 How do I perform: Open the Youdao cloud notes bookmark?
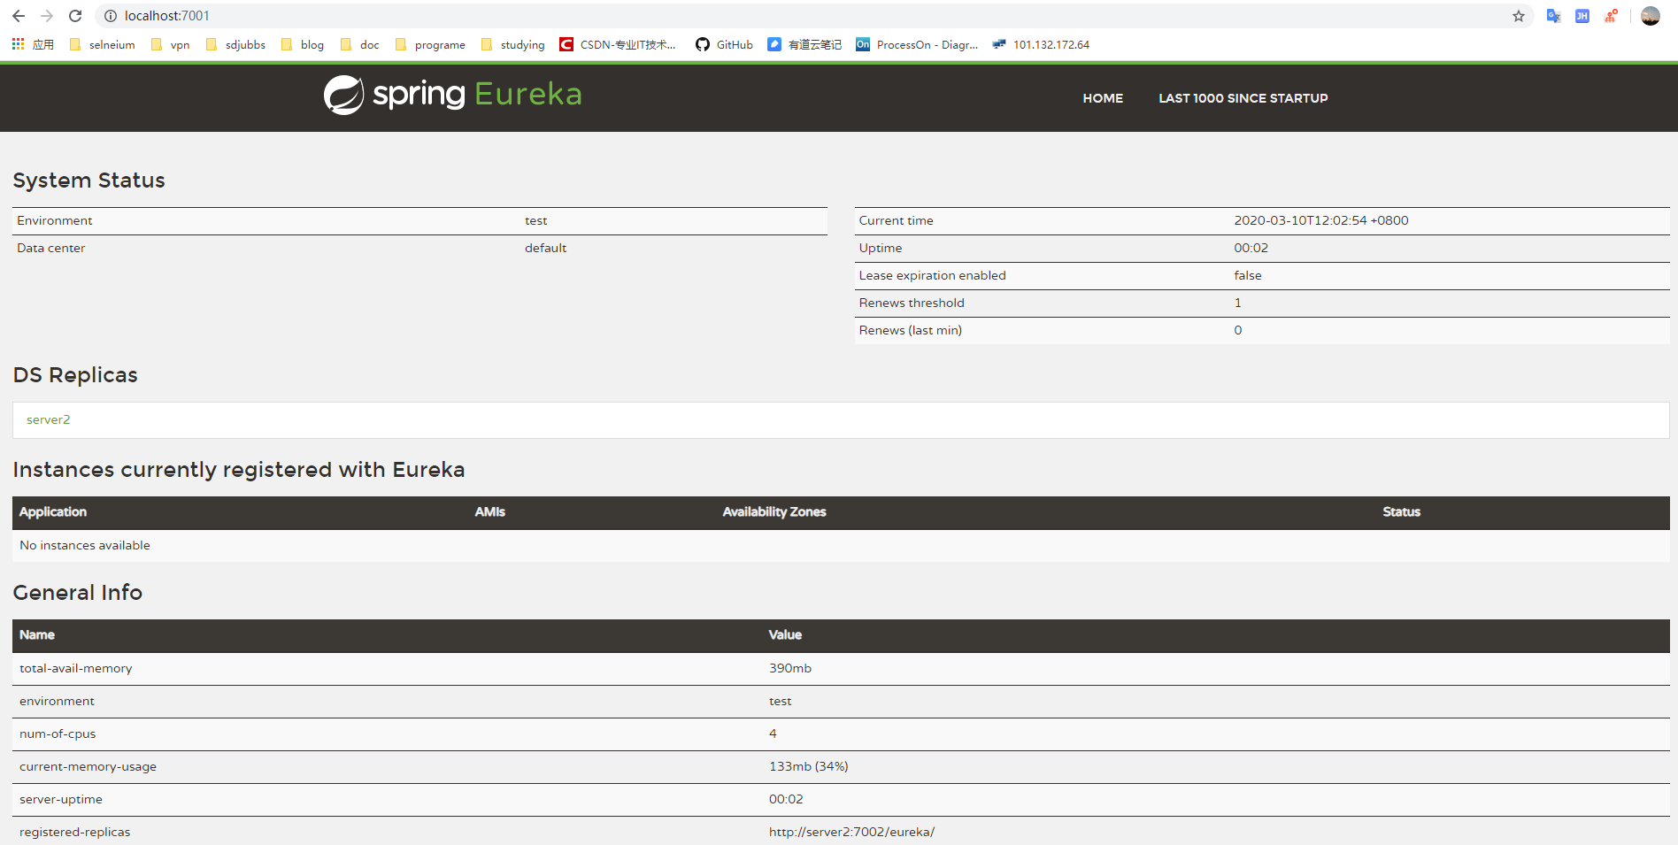point(804,44)
